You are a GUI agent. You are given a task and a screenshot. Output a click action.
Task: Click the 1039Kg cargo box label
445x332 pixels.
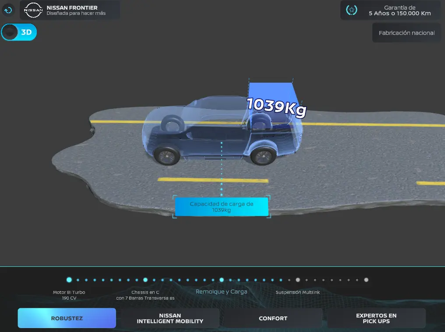pos(277,107)
